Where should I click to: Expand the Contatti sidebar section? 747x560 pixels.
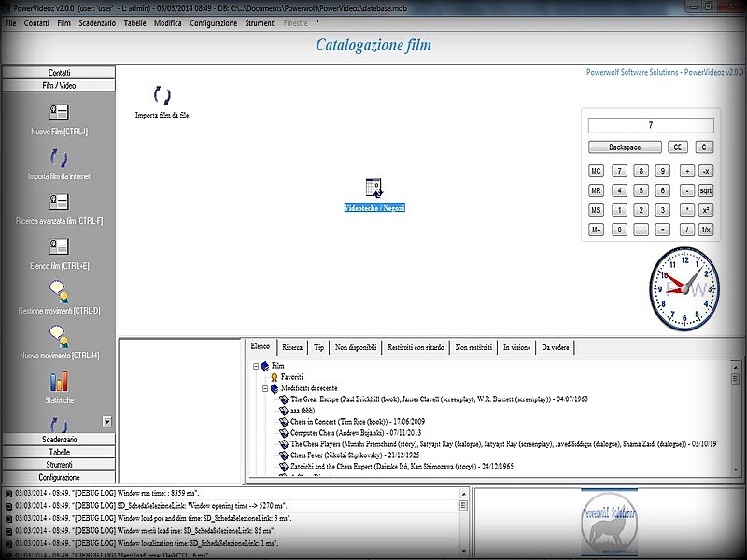(59, 73)
